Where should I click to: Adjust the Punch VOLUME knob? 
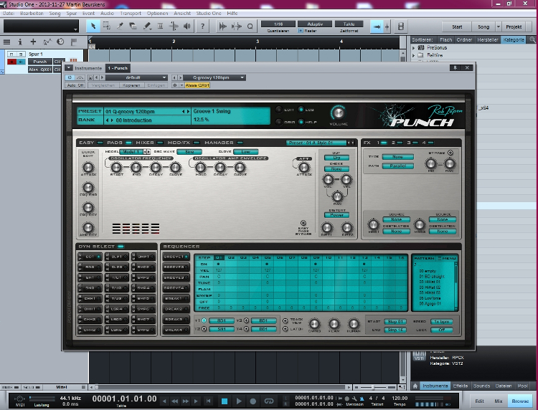coord(339,113)
